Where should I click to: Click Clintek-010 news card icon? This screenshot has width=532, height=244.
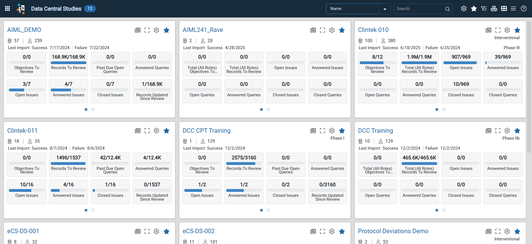point(488,30)
